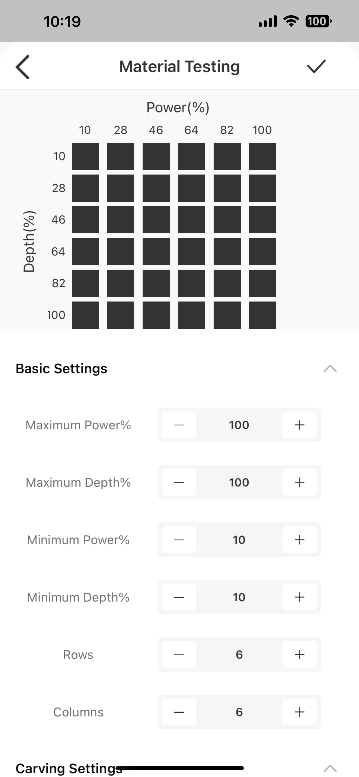Tap the back arrow icon
359x777 pixels.
click(x=22, y=67)
